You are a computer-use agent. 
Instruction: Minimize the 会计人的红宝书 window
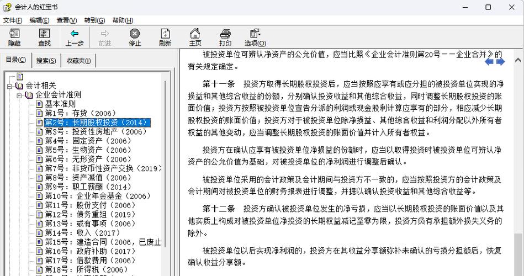[465, 7]
